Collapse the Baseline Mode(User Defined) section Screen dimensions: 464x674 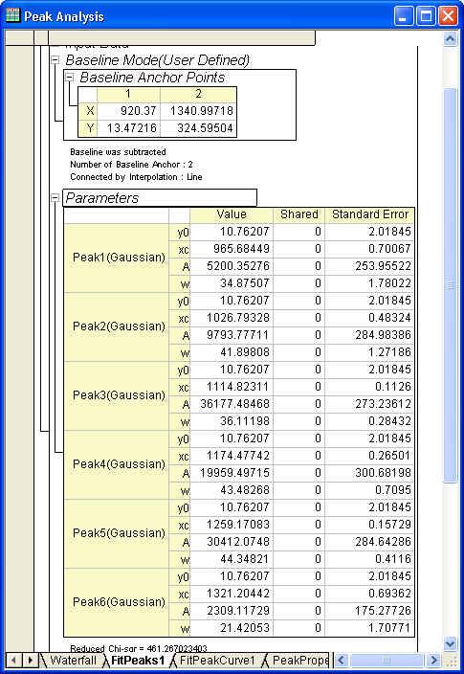click(55, 60)
